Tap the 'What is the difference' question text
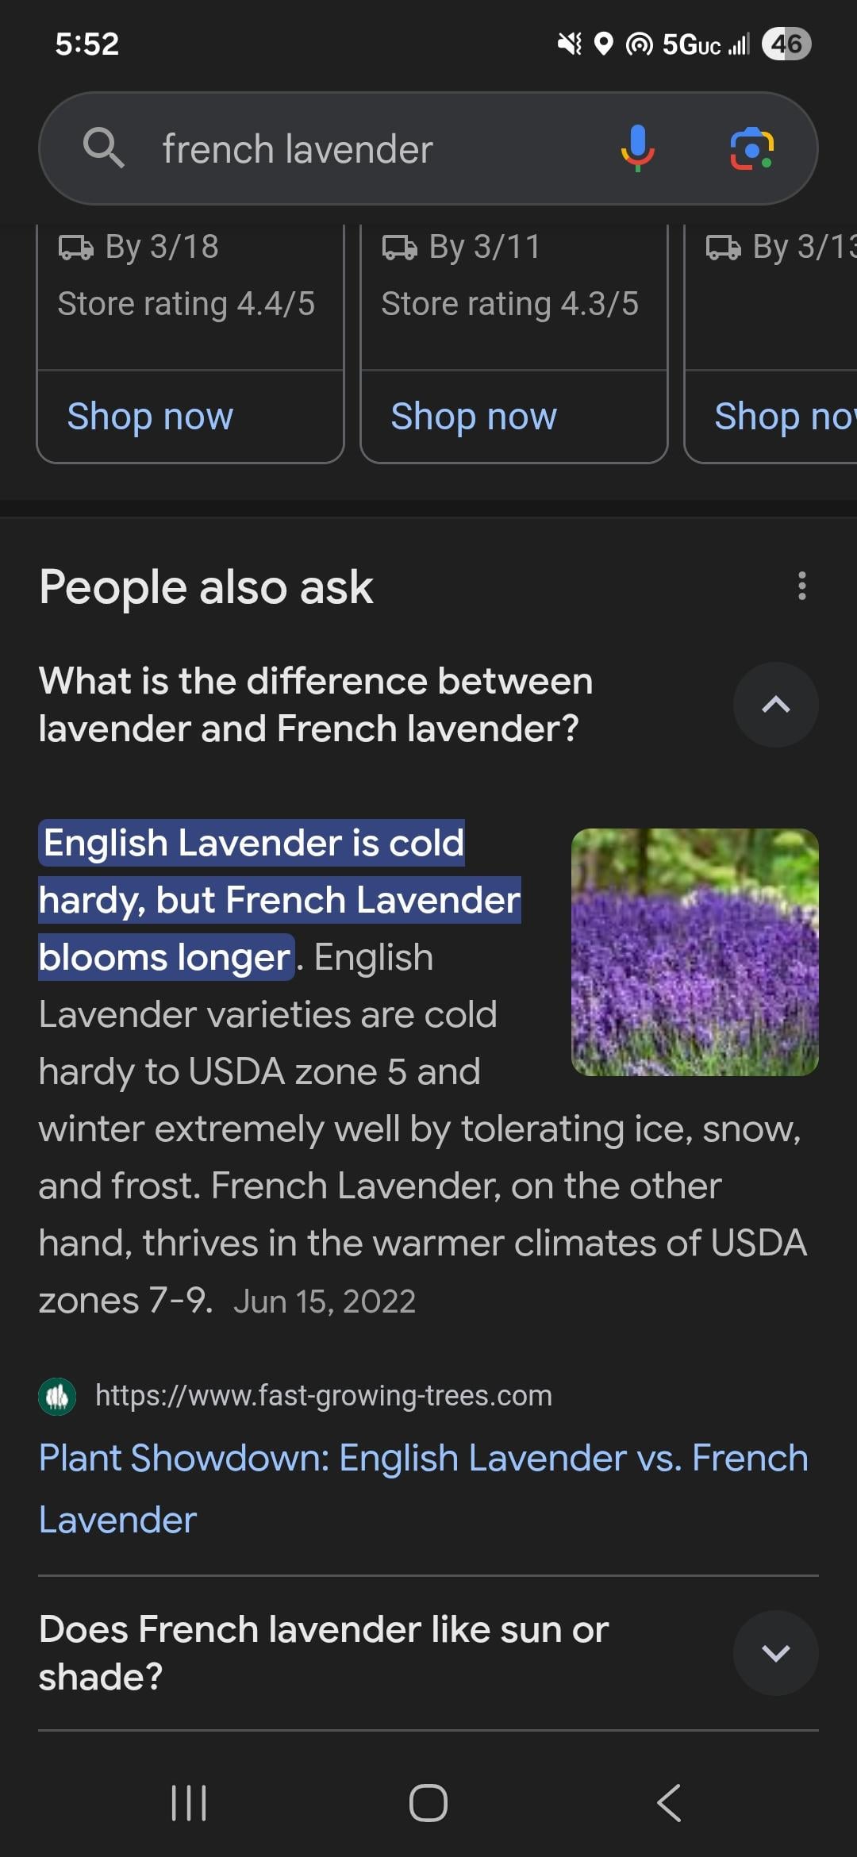 (x=316, y=705)
